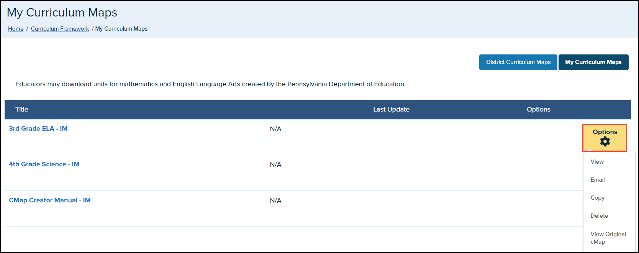Click the My Curriculum Maps page heading
639x253 pixels.
[x=62, y=13]
